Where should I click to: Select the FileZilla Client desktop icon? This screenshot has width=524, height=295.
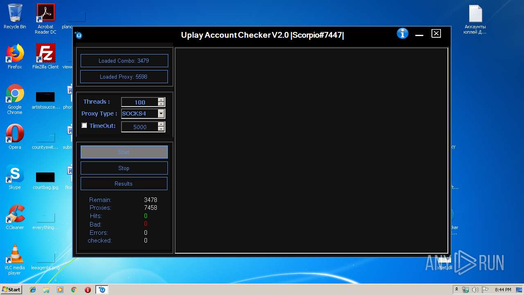[45, 56]
